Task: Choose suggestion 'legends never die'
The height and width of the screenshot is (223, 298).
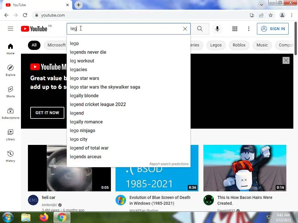Action: tap(128, 52)
